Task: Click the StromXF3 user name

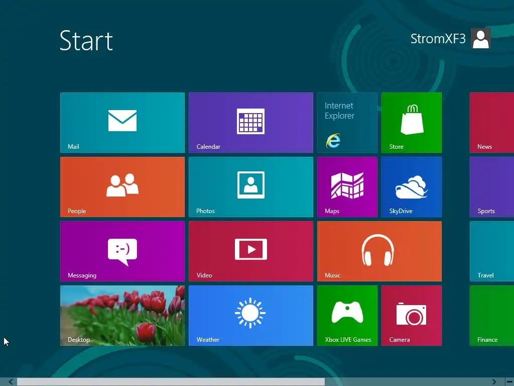Action: pos(438,39)
